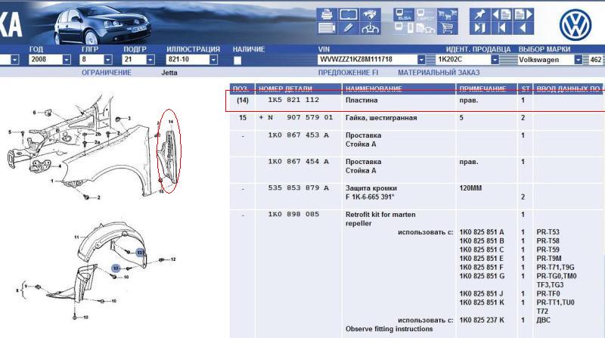605x338 pixels.
Task: Click the ST column header
Action: [525, 89]
